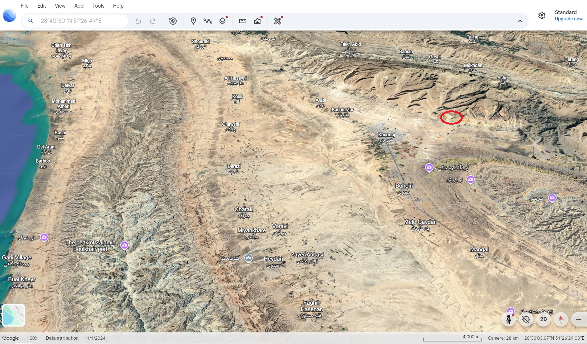This screenshot has height=344, width=587.
Task: Select the Chawshi place label
Action: (231, 126)
